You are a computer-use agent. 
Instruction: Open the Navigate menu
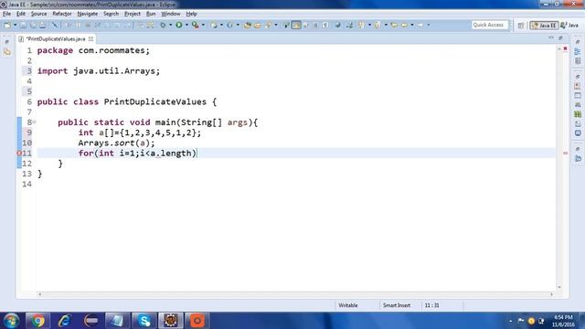click(88, 14)
